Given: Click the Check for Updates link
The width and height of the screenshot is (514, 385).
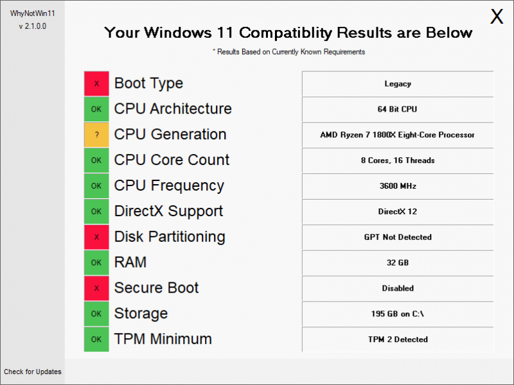Looking at the screenshot, I should click(32, 372).
